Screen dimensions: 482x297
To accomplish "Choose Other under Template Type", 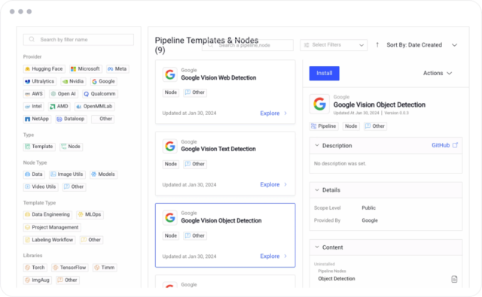I will [x=91, y=240].
